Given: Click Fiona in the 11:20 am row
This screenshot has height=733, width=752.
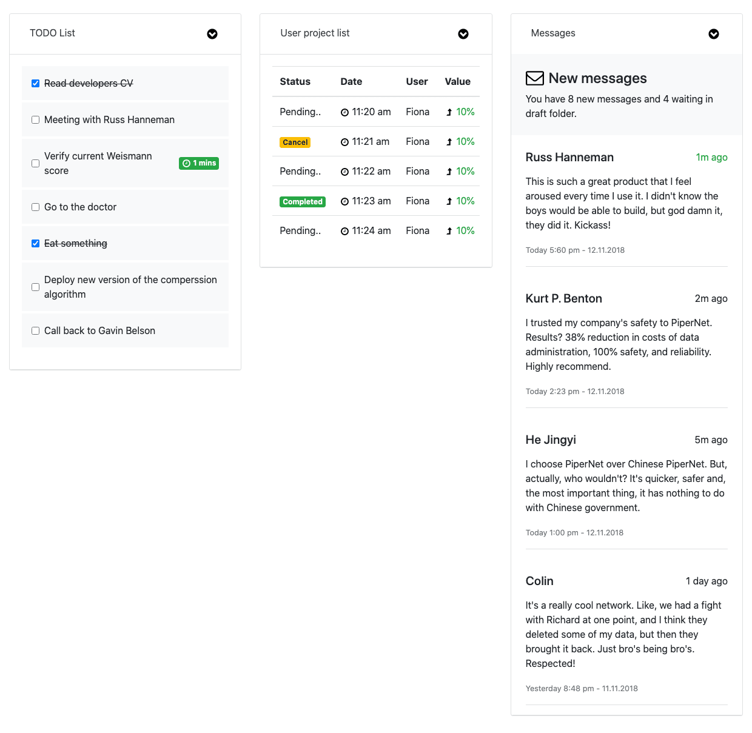Looking at the screenshot, I should (x=417, y=112).
